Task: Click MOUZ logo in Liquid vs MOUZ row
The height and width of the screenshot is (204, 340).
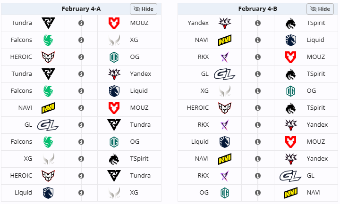Action: (x=290, y=142)
